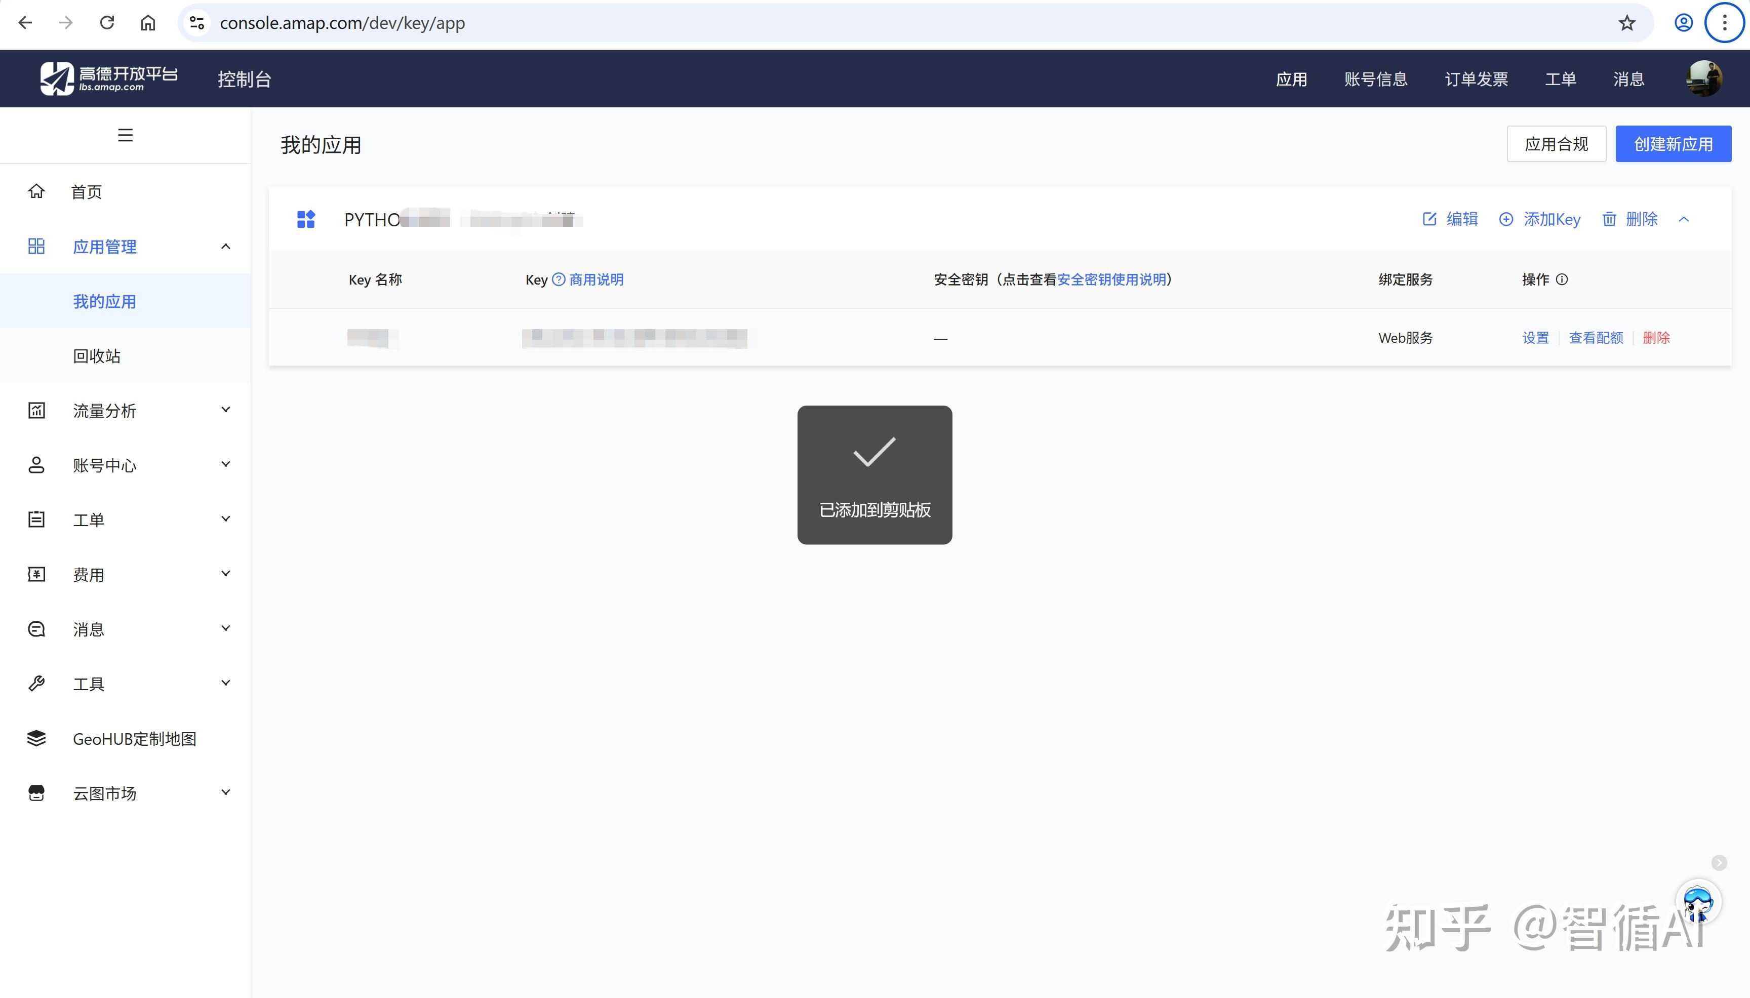Collapse the PYTHON application panel chevron
The width and height of the screenshot is (1750, 998).
pyautogui.click(x=1684, y=219)
